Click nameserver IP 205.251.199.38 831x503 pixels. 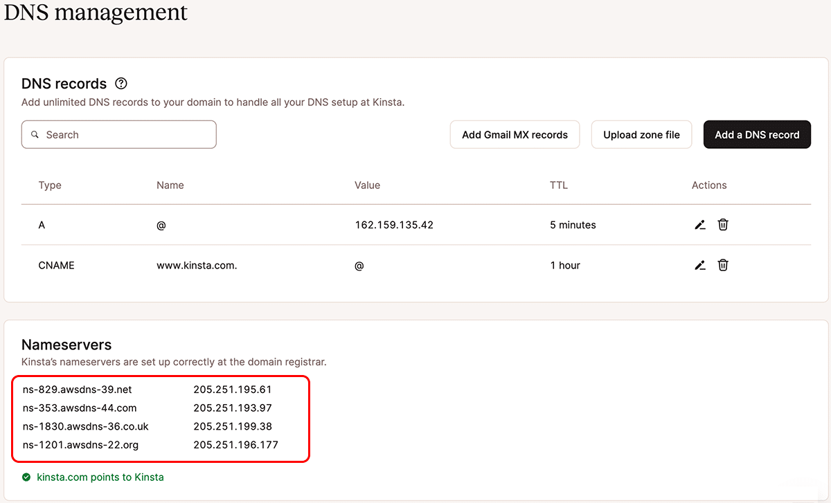pos(233,426)
